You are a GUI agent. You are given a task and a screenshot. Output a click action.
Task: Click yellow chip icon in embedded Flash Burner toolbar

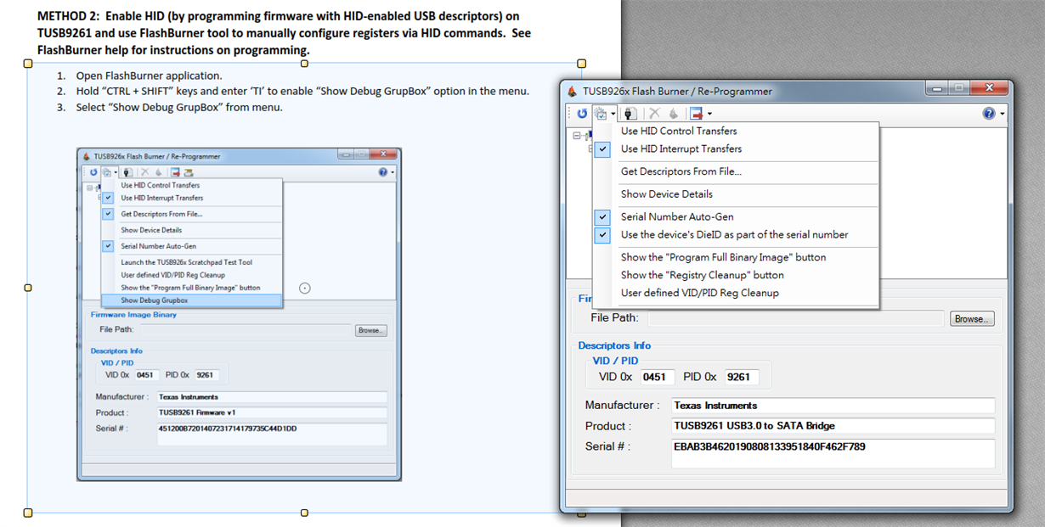pyautogui.click(x=189, y=172)
